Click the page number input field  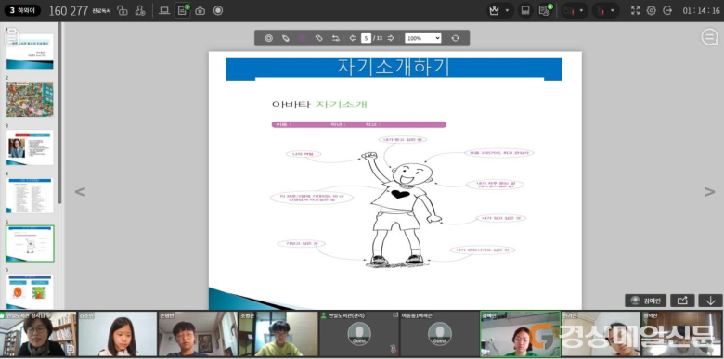click(x=366, y=38)
